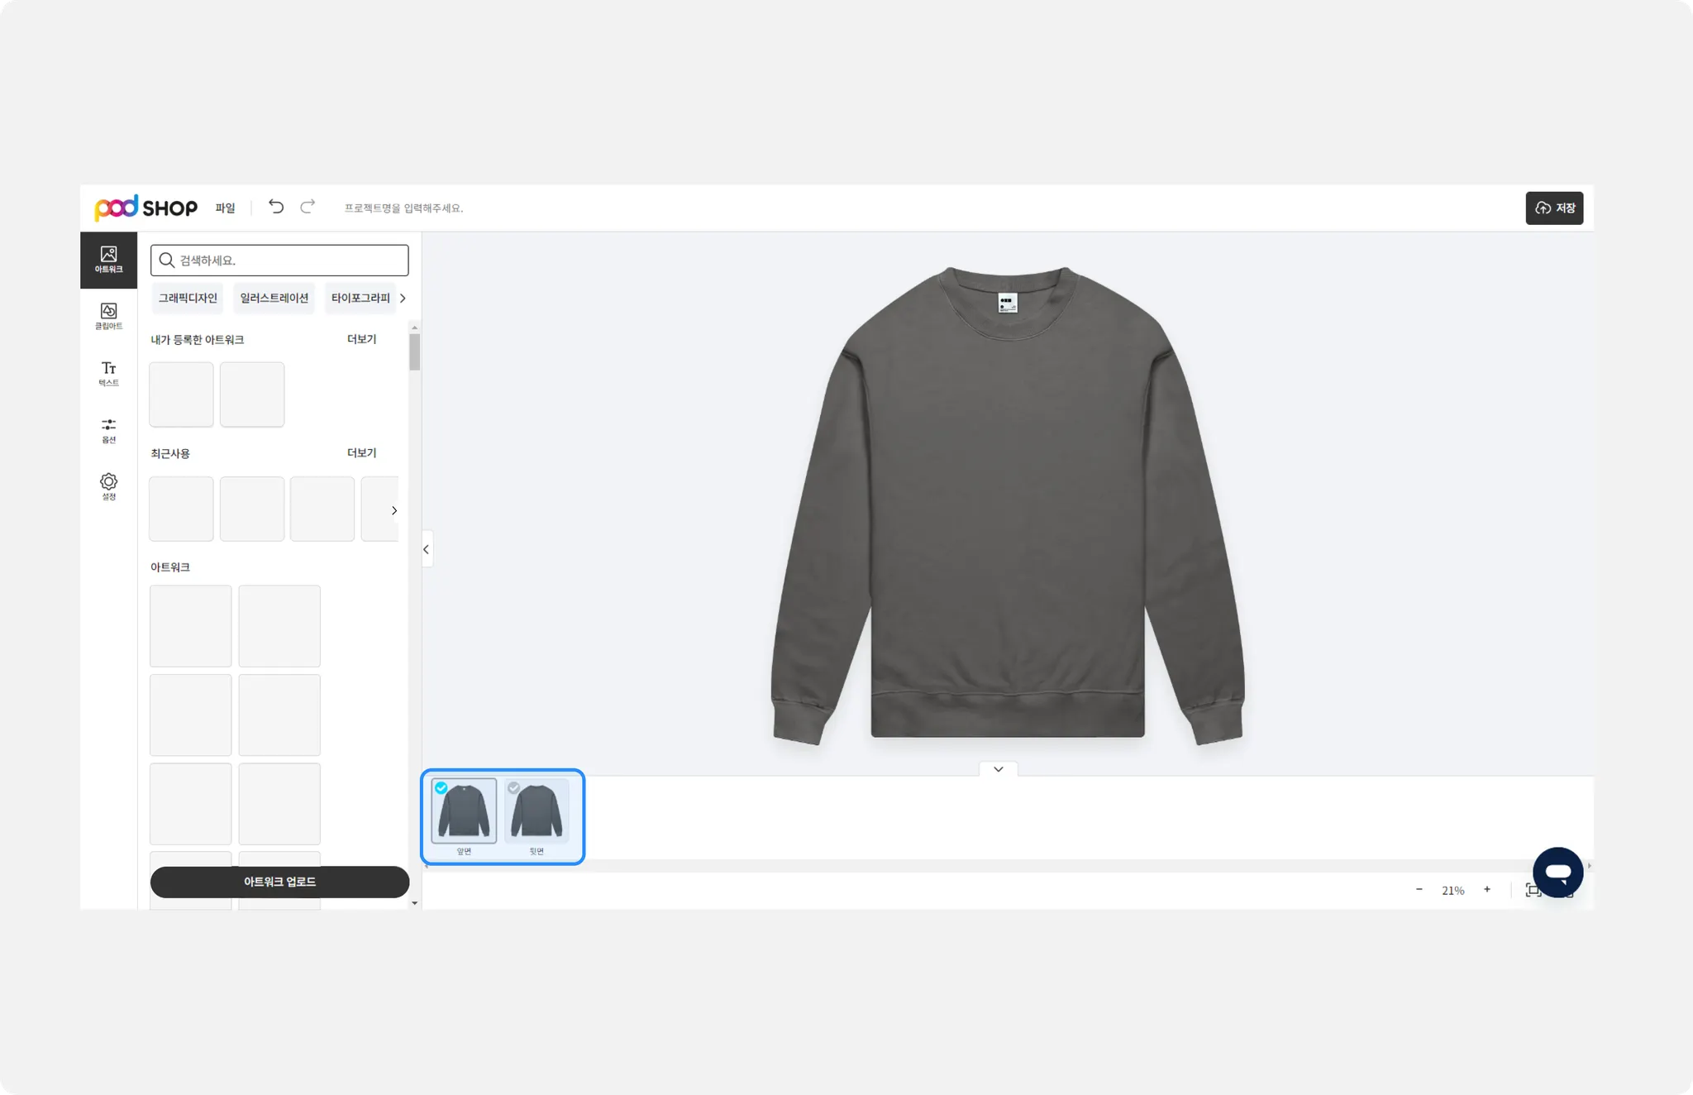The height and width of the screenshot is (1095, 1693).
Task: Expand recent items with right chevron
Action: [393, 510]
